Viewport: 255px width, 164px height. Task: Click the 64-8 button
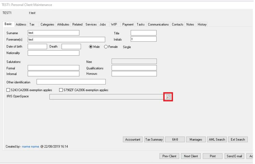pos(175,139)
